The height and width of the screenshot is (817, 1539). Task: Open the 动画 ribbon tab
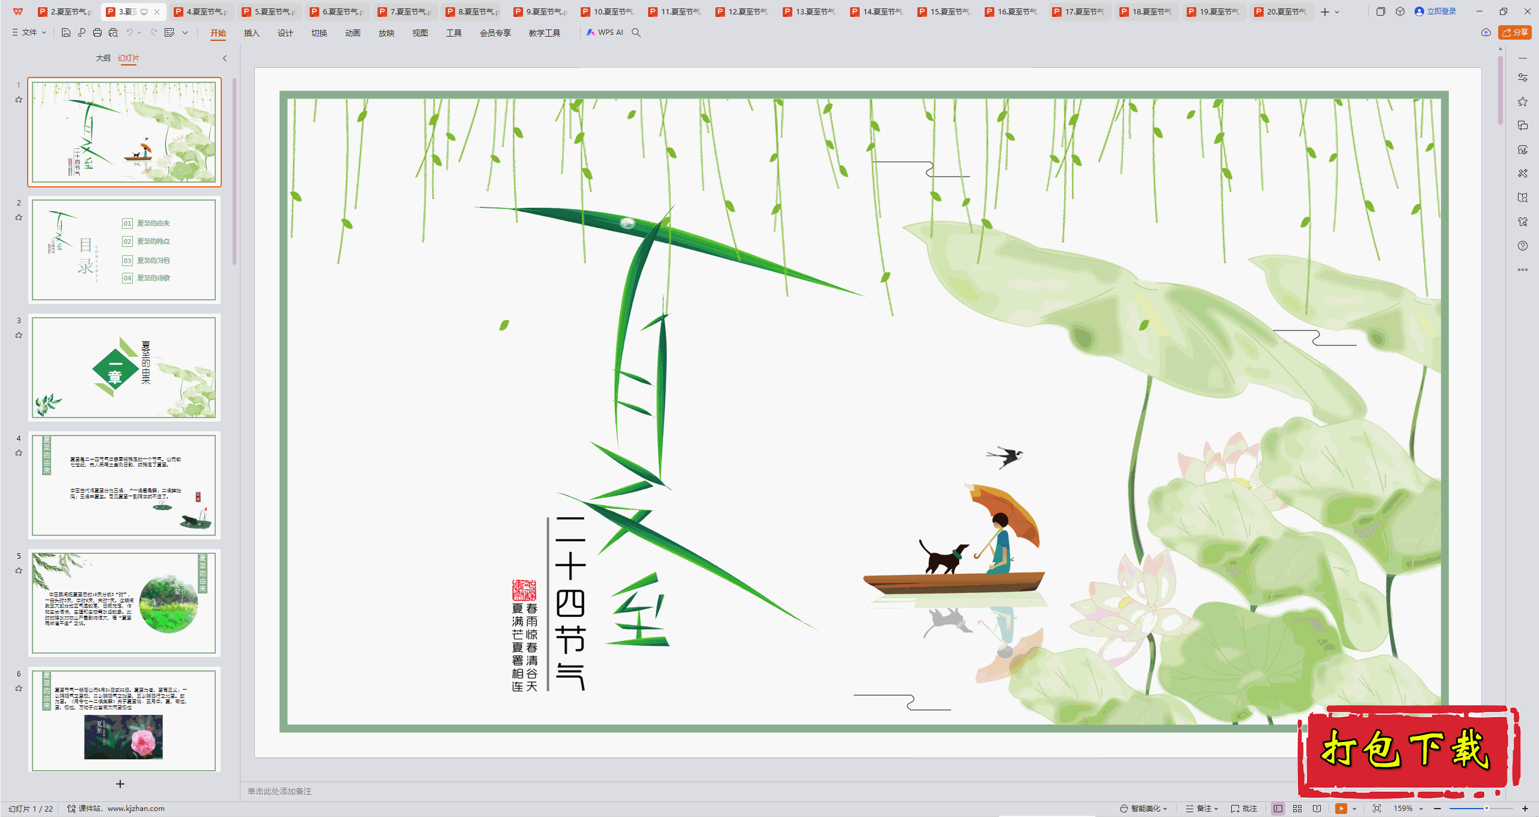pos(352,33)
